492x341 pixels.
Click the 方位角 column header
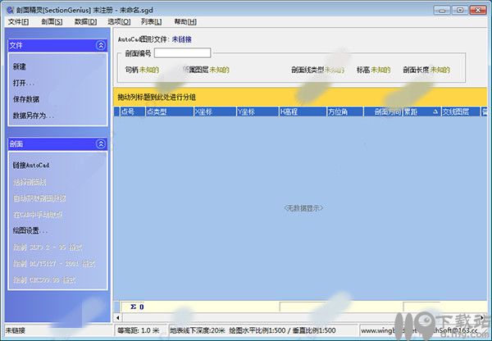pos(345,111)
